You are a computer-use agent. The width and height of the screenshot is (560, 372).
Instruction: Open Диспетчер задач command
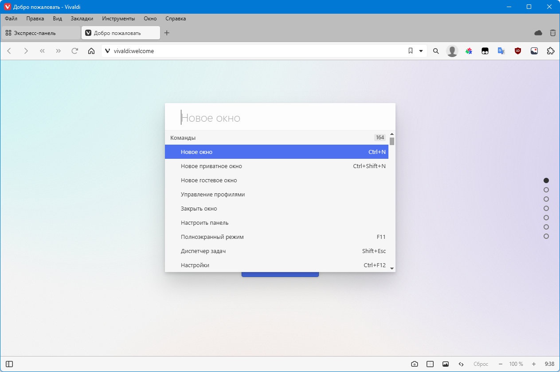[x=277, y=251]
